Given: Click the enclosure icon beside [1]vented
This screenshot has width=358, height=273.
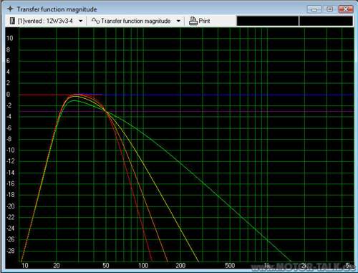Looking at the screenshot, I should click(x=12, y=21).
